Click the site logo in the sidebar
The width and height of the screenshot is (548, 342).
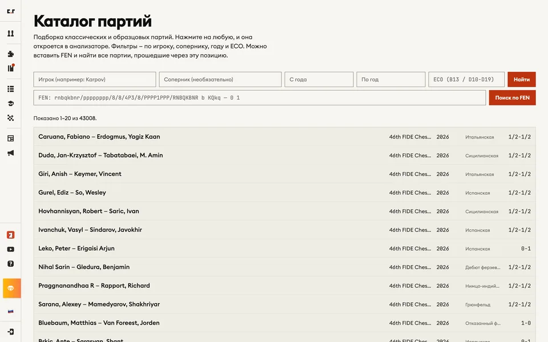tap(11, 11)
